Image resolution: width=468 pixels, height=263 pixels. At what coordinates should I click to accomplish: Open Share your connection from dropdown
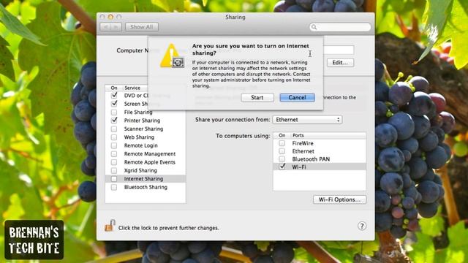(x=307, y=120)
